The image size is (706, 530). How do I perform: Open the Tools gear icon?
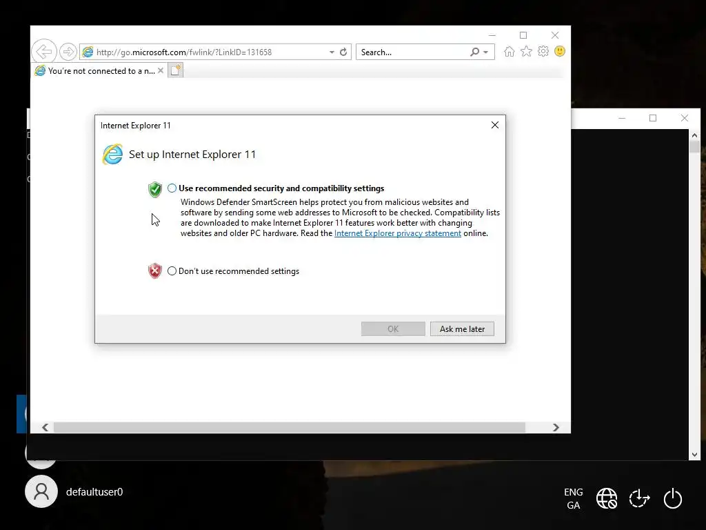[x=543, y=51]
